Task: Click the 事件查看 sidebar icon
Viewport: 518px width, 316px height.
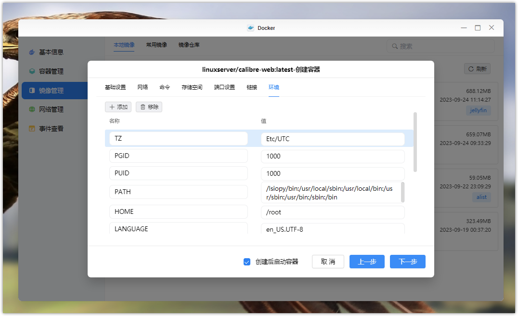Action: (x=32, y=129)
